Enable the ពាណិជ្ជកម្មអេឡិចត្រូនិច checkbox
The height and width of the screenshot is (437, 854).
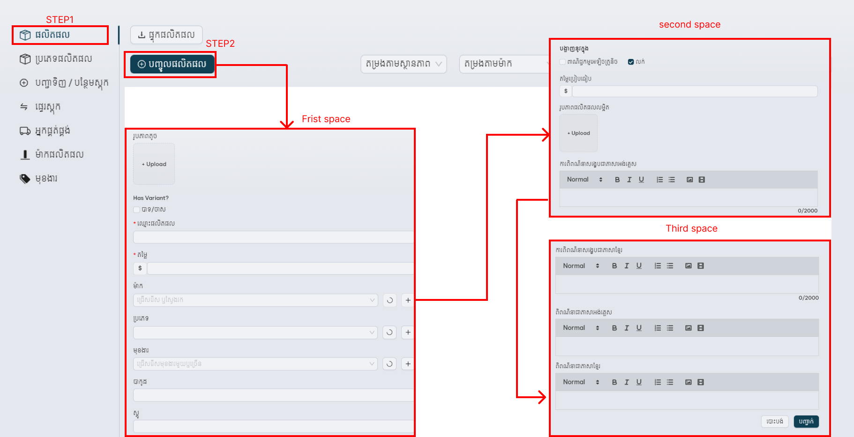(x=562, y=62)
